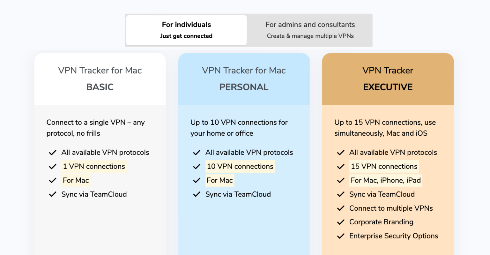Click checkmark beside "10 VPN connections"
This screenshot has height=255, width=490.
[x=197, y=166]
